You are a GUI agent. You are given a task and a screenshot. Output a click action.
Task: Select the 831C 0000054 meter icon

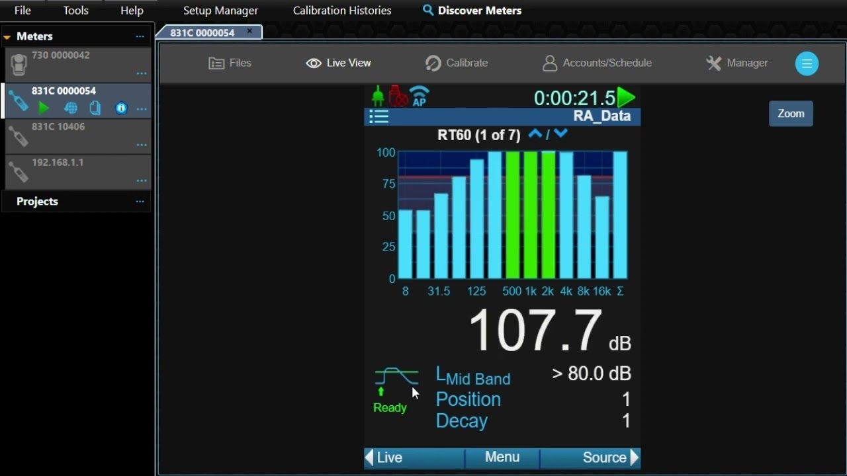(x=19, y=100)
